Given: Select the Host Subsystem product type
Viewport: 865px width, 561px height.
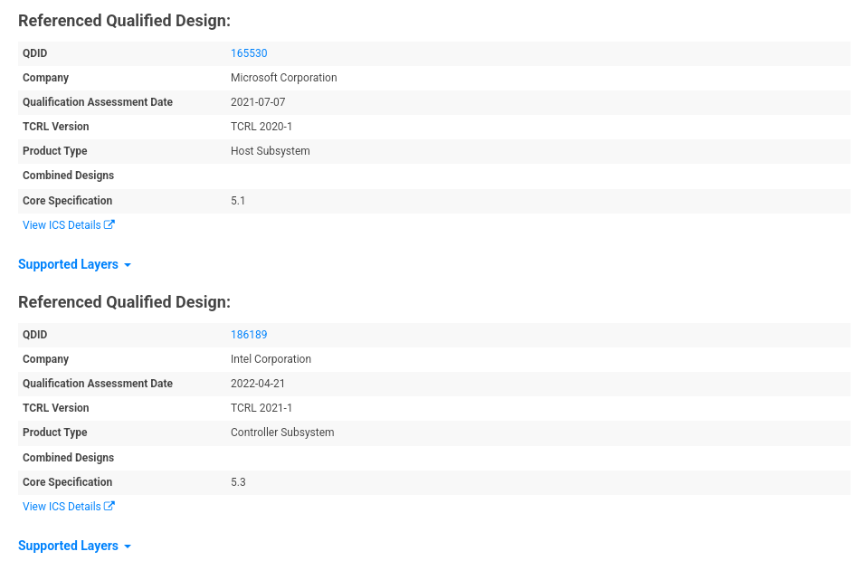Looking at the screenshot, I should click(x=270, y=151).
